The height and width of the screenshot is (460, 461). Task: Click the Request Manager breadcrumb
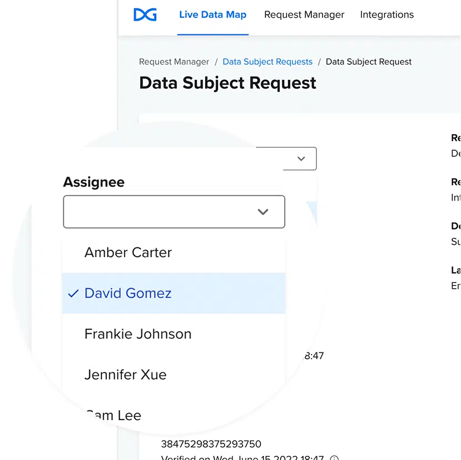click(174, 62)
